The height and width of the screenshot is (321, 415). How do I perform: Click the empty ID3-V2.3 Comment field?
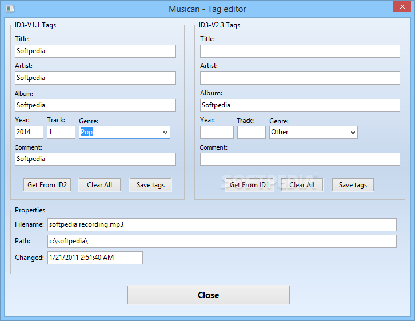(x=300, y=159)
